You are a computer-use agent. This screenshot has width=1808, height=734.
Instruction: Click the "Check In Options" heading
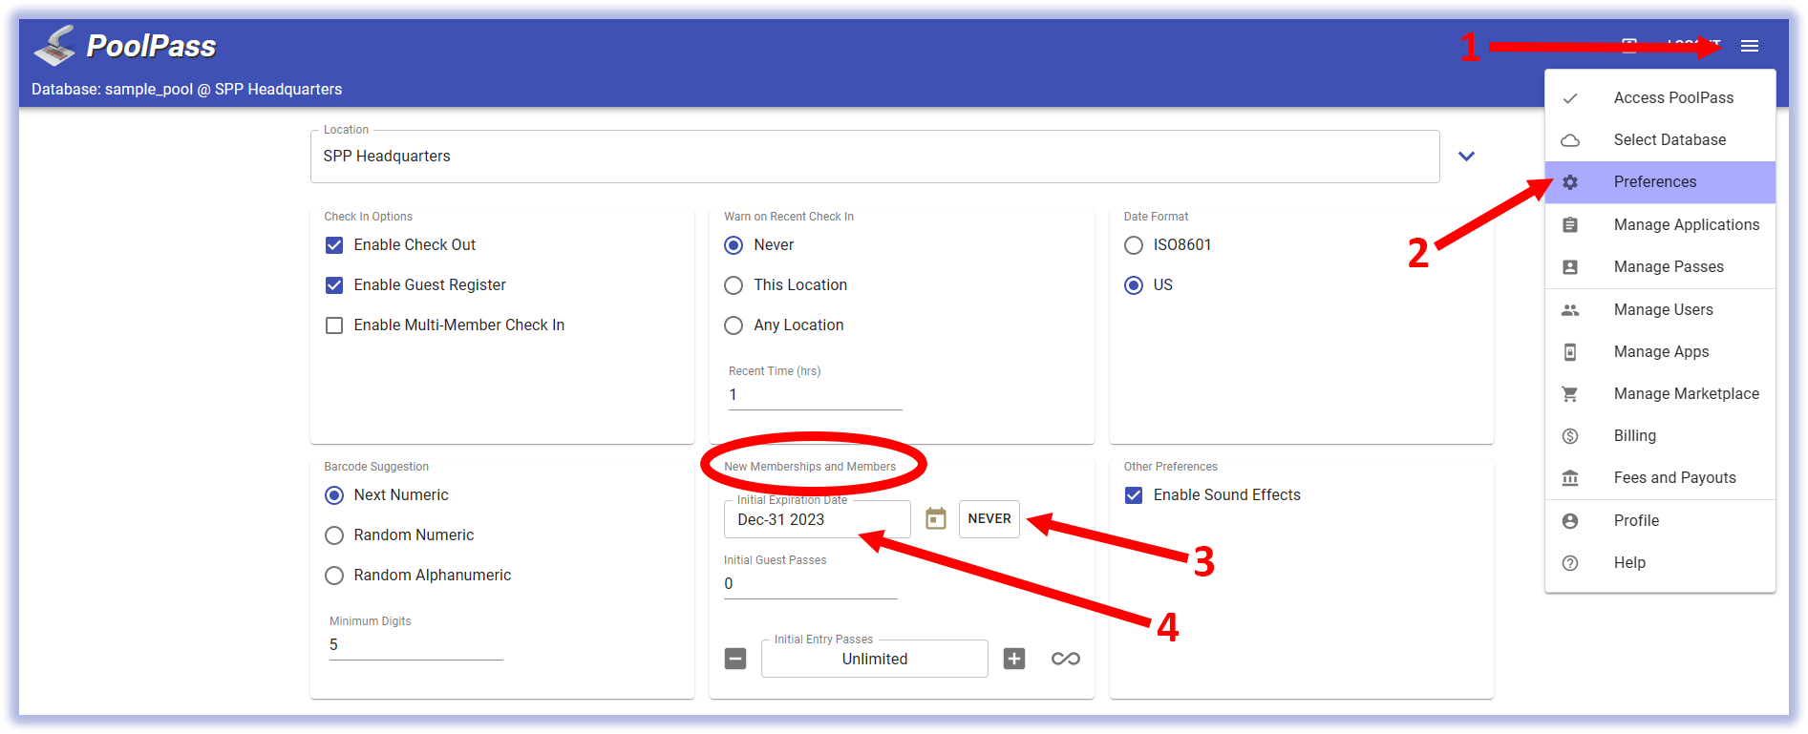click(369, 217)
